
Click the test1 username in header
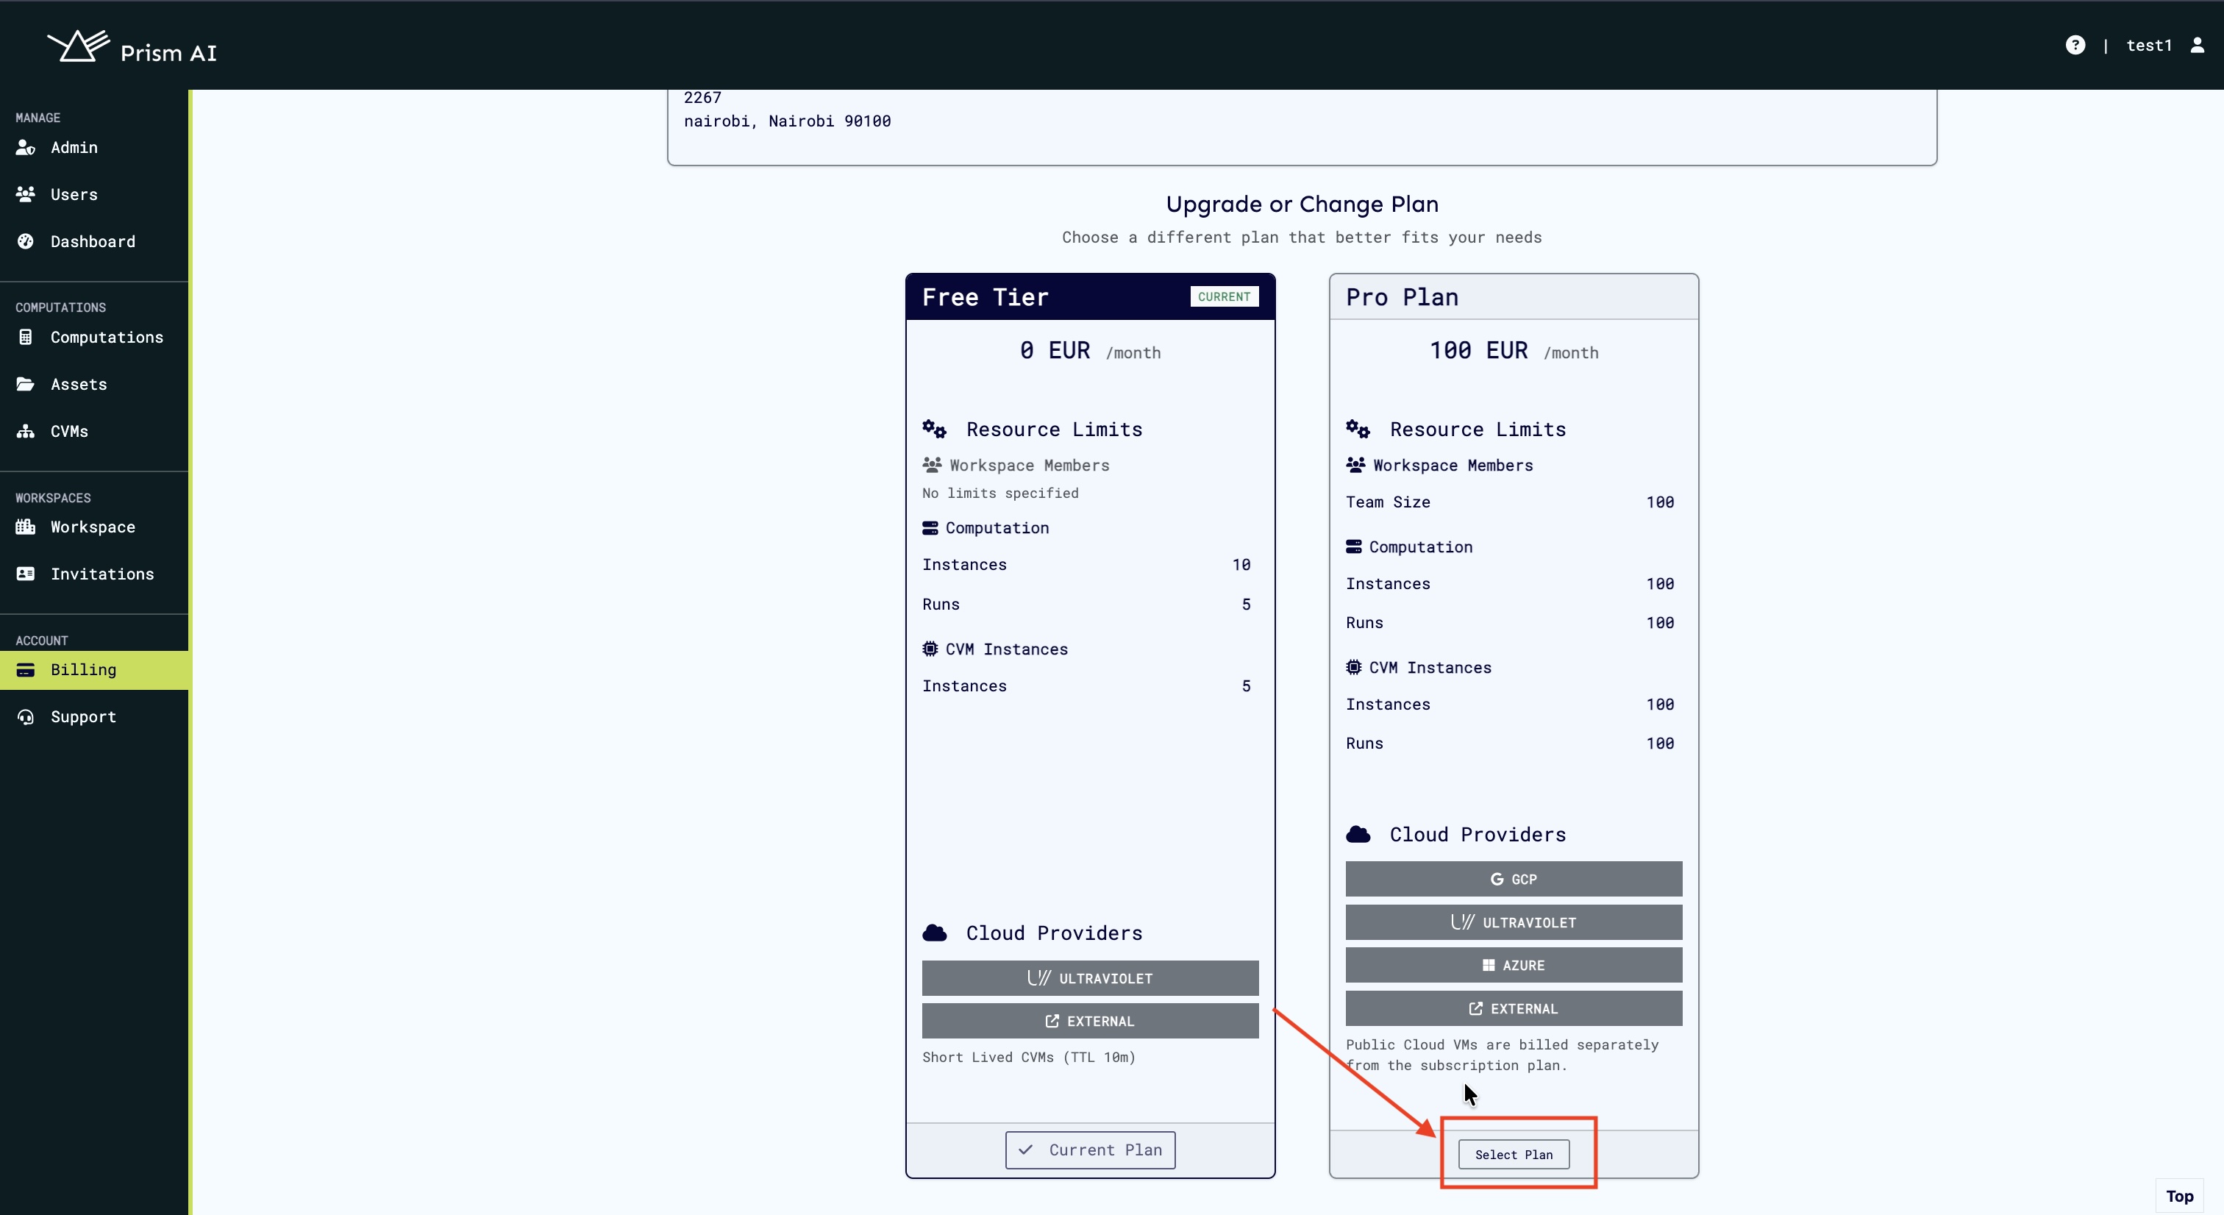(2148, 45)
